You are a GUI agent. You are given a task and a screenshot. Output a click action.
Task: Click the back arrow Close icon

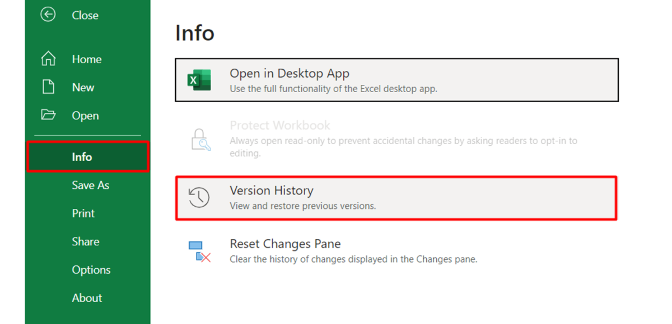tap(48, 15)
